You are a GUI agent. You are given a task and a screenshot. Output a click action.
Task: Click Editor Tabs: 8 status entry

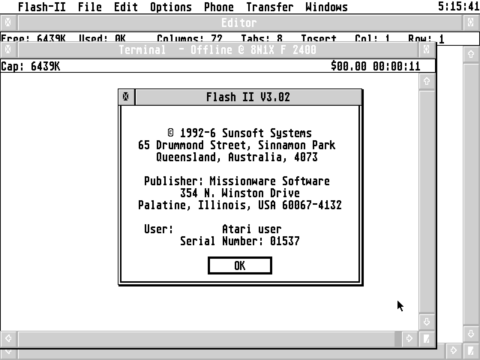tap(262, 39)
